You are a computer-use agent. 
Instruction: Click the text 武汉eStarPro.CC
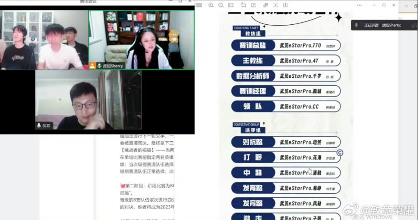pyautogui.click(x=300, y=107)
